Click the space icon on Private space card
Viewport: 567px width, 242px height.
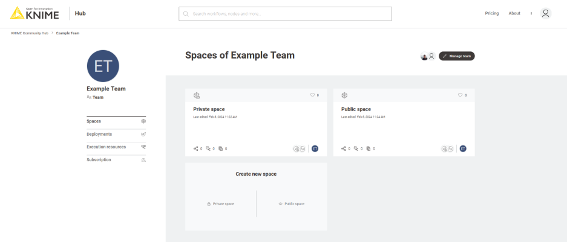tap(197, 95)
